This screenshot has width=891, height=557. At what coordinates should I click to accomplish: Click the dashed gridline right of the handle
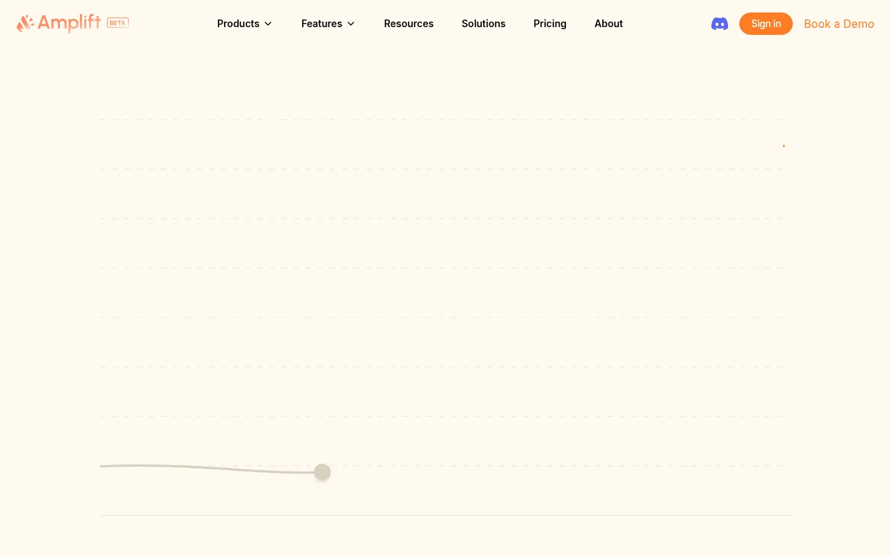[x=557, y=466]
